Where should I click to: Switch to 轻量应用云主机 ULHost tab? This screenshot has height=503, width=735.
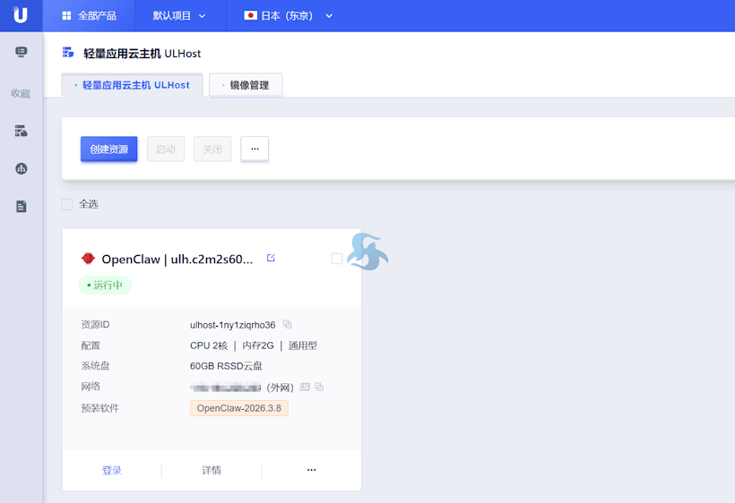(x=133, y=85)
